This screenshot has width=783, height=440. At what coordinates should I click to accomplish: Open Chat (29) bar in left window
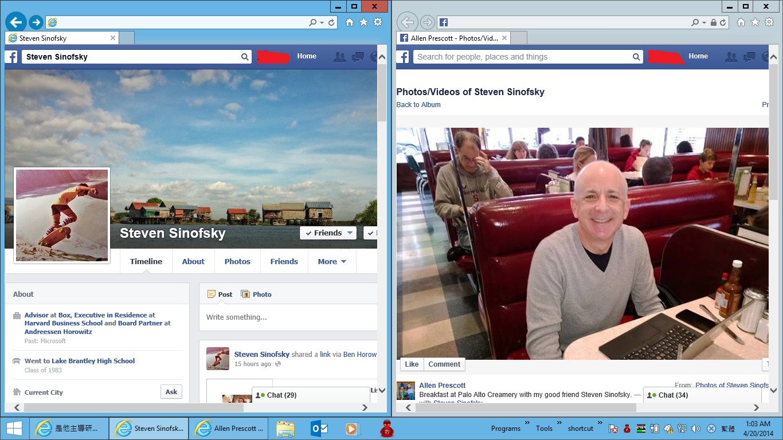[311, 395]
